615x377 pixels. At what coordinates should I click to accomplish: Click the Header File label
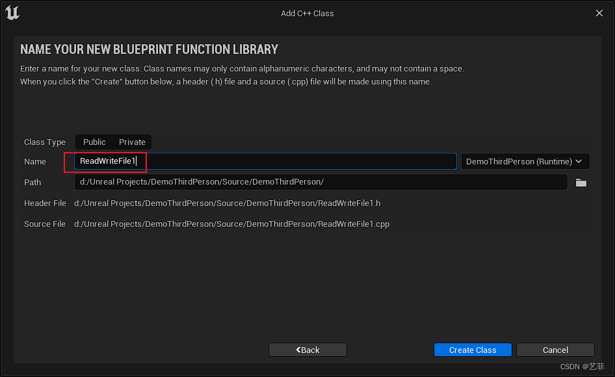[x=45, y=203]
